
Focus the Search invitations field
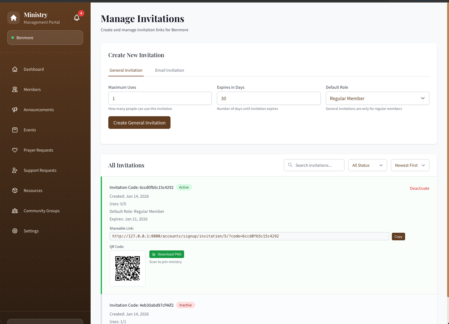pos(314,165)
